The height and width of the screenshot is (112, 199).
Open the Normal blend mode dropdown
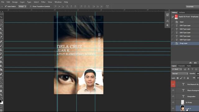(180, 73)
